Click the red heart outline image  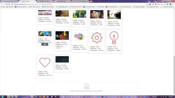[45, 62]
